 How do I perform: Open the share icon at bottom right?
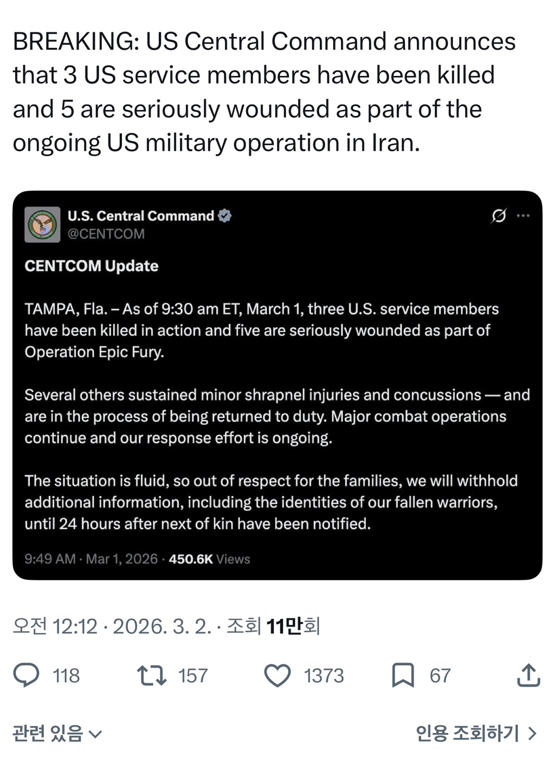(x=527, y=675)
